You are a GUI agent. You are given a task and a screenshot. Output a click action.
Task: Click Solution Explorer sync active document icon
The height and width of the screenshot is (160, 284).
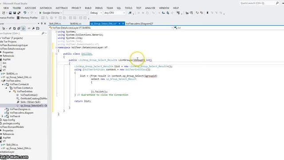pos(10,28)
